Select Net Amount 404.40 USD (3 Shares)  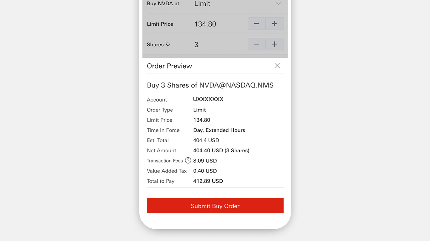tap(221, 150)
